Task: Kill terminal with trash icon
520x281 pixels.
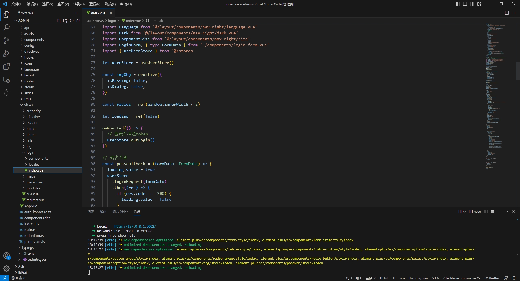Action: coord(493,212)
